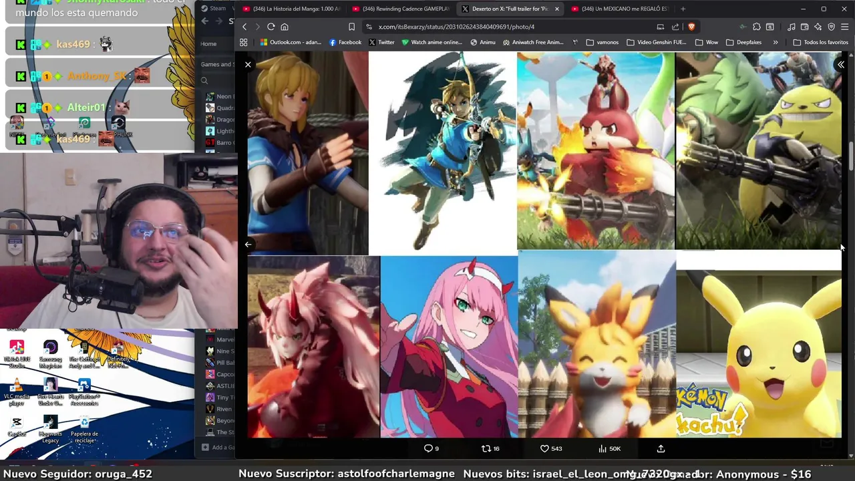Open Samsung Magician desktop shortcut
The height and width of the screenshot is (481, 855).
click(50, 354)
